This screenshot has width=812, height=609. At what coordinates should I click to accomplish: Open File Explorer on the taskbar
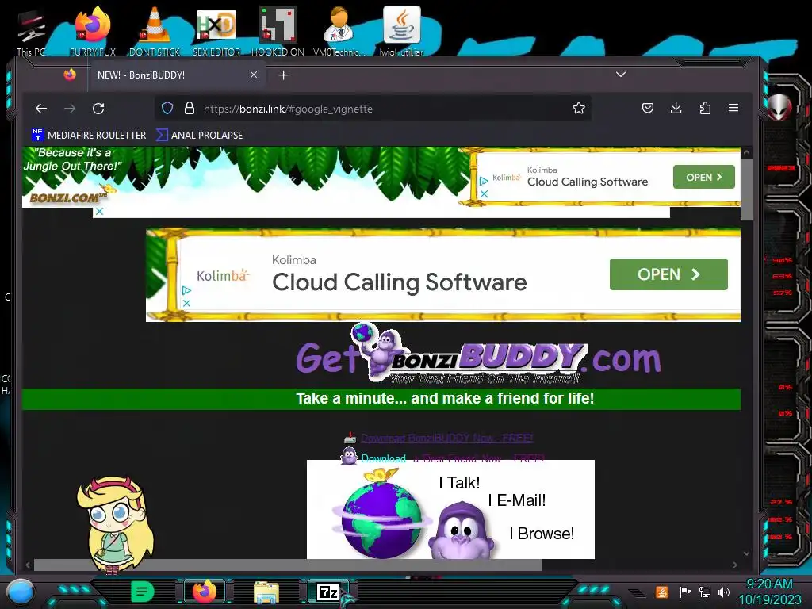[x=266, y=592]
